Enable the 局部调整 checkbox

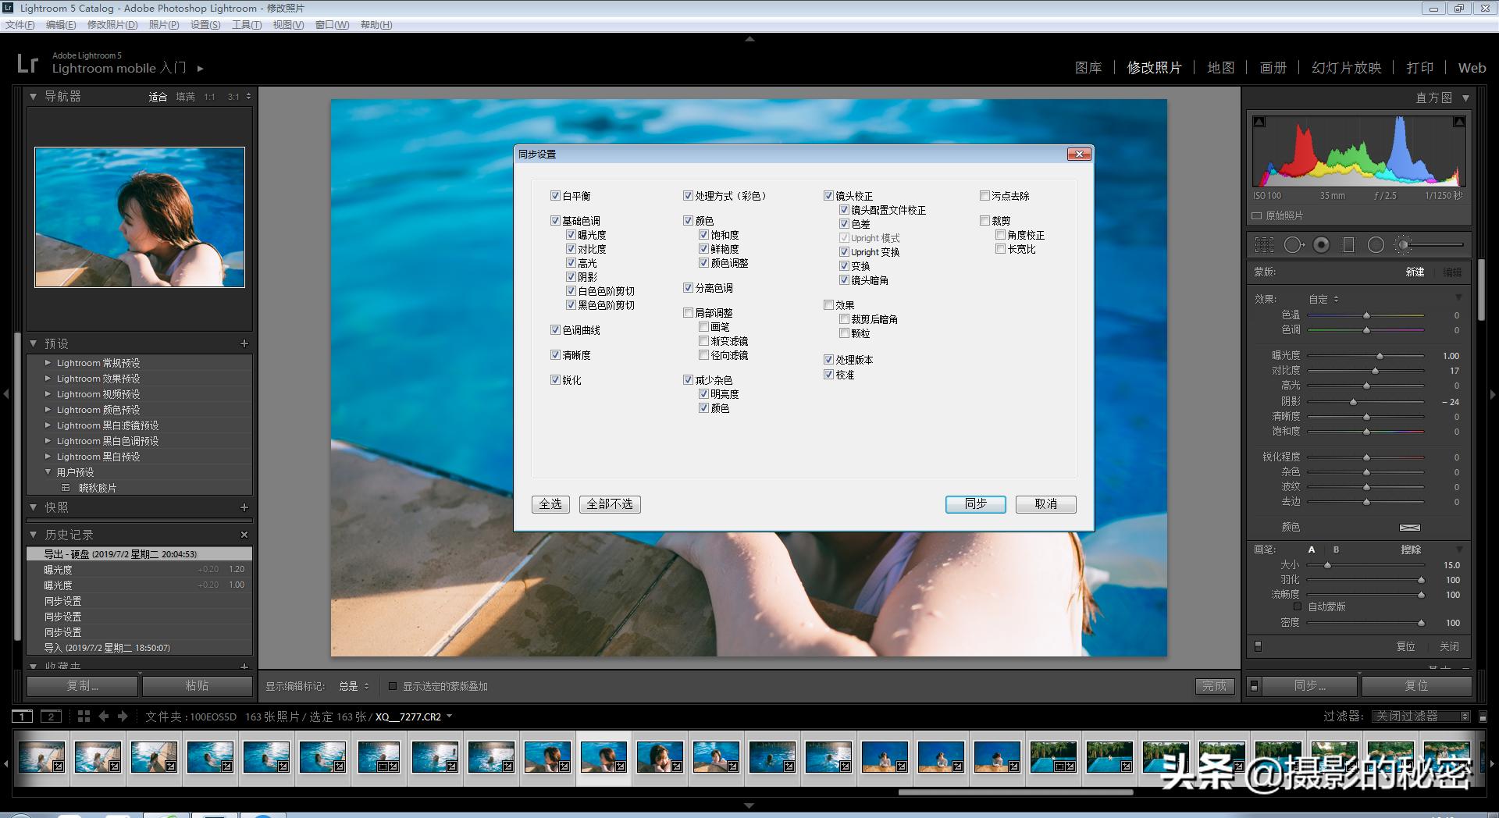tap(688, 313)
